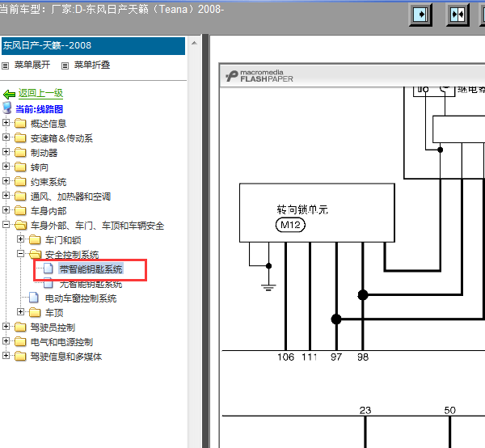This screenshot has width=485, height=448.
Task: Select the 约束系统 folder label
Action: pos(48,182)
